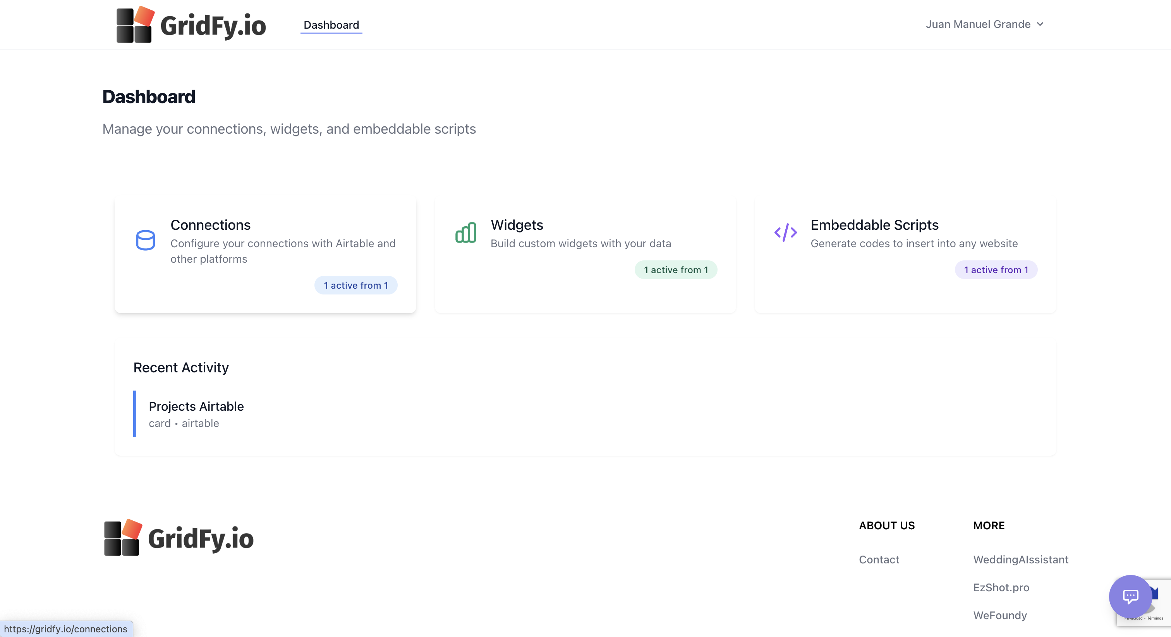
Task: Expand the Juan Manuel Grande user menu
Action: [x=977, y=24]
